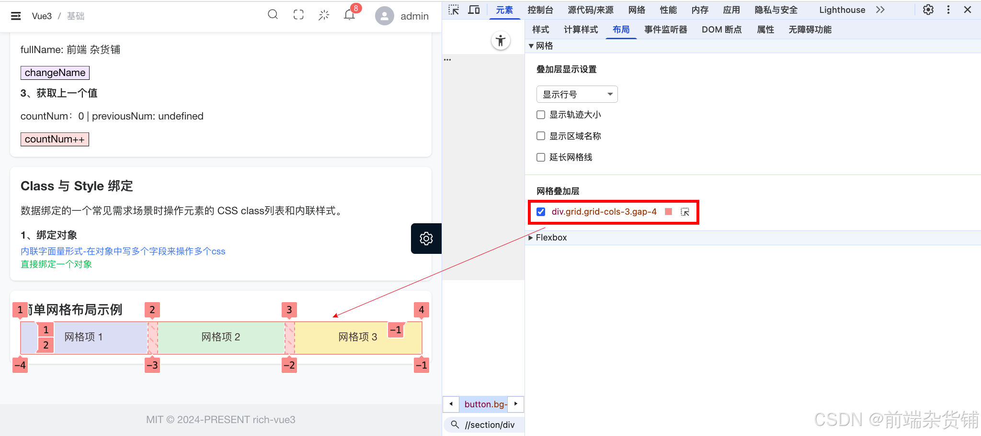Collapse the 网格 section

531,46
